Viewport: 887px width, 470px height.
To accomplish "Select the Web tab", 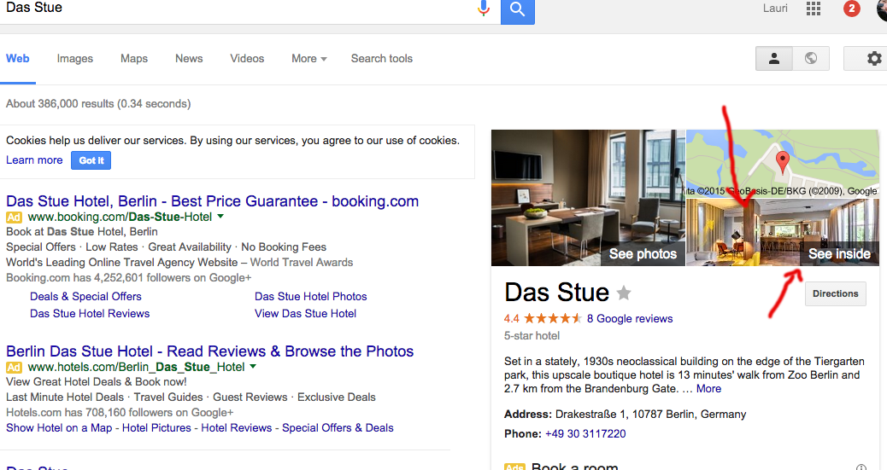I will 18,59.
